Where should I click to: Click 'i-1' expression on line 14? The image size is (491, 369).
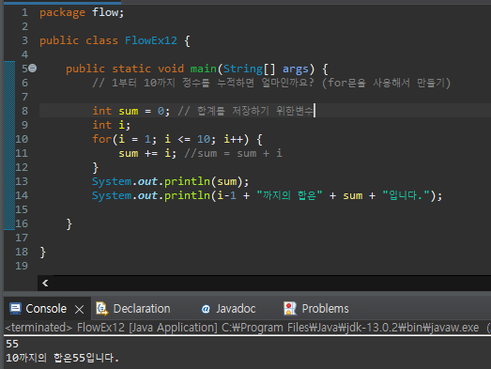click(x=226, y=195)
